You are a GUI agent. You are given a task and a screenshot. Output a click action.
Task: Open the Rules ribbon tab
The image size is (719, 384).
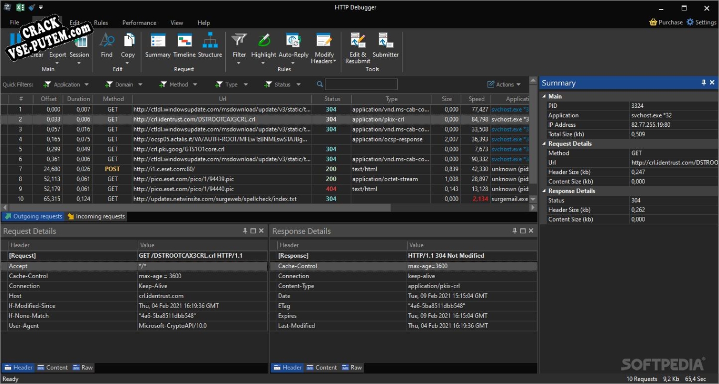click(x=101, y=23)
